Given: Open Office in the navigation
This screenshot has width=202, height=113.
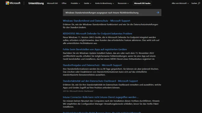Looking at the screenshot, I should click(64, 3).
